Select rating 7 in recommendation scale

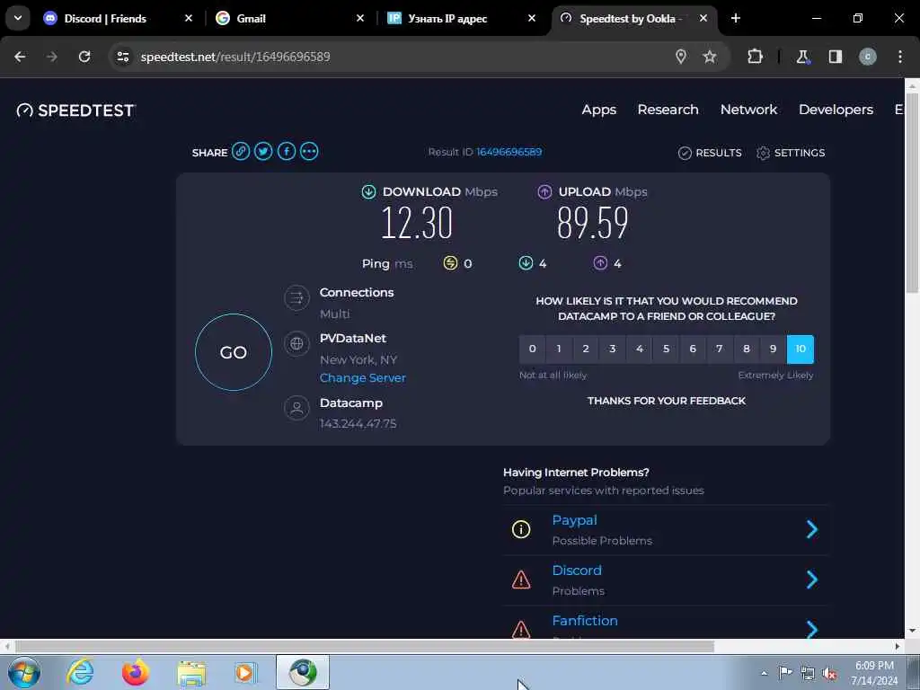pyautogui.click(x=720, y=349)
